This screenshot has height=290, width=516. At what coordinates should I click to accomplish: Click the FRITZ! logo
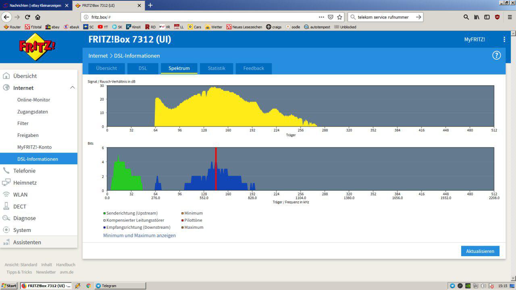pos(37,47)
